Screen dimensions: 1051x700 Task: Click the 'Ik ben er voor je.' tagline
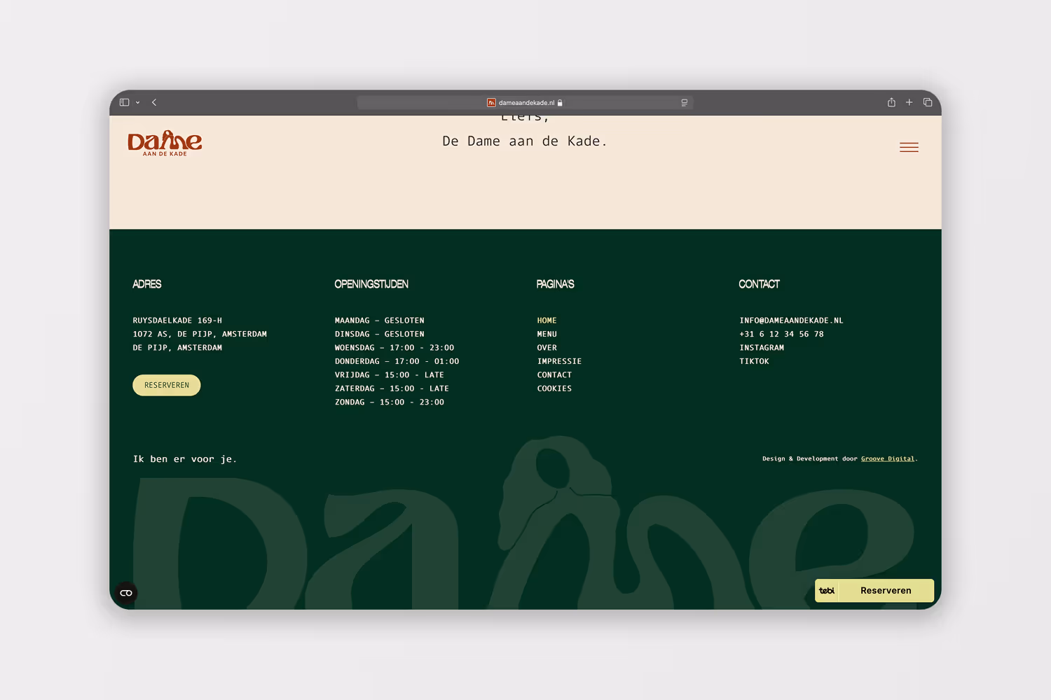point(185,459)
